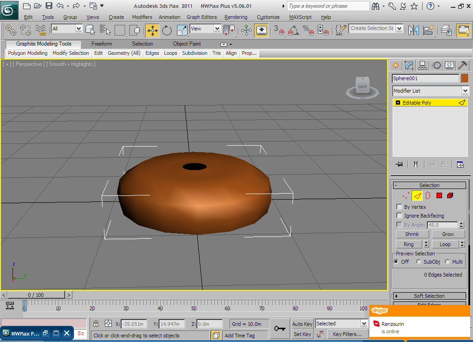This screenshot has height=342, width=473.
Task: Choose Polygon sub-object selection mode
Action: click(439, 196)
